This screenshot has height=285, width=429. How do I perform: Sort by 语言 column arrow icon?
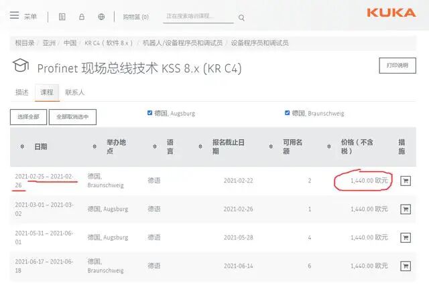point(155,147)
